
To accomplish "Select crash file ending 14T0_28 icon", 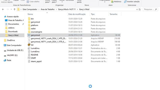I will tap(29, 38).
